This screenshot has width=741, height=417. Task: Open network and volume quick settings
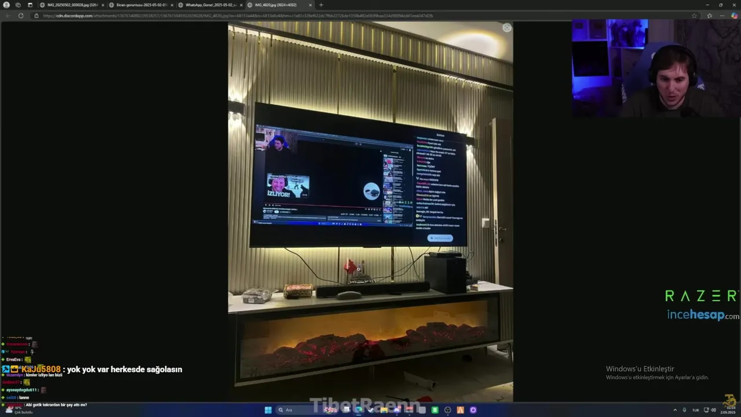[x=710, y=410]
